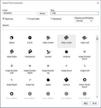The width and height of the screenshot is (101, 108).
Task: Choose the A.D.N. icon
Action: pos(30,38)
